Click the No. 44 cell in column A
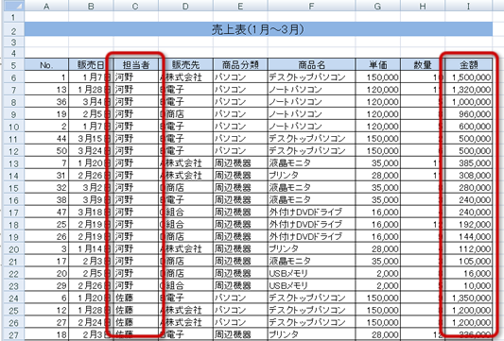This screenshot has height=341, width=504. coord(46,139)
